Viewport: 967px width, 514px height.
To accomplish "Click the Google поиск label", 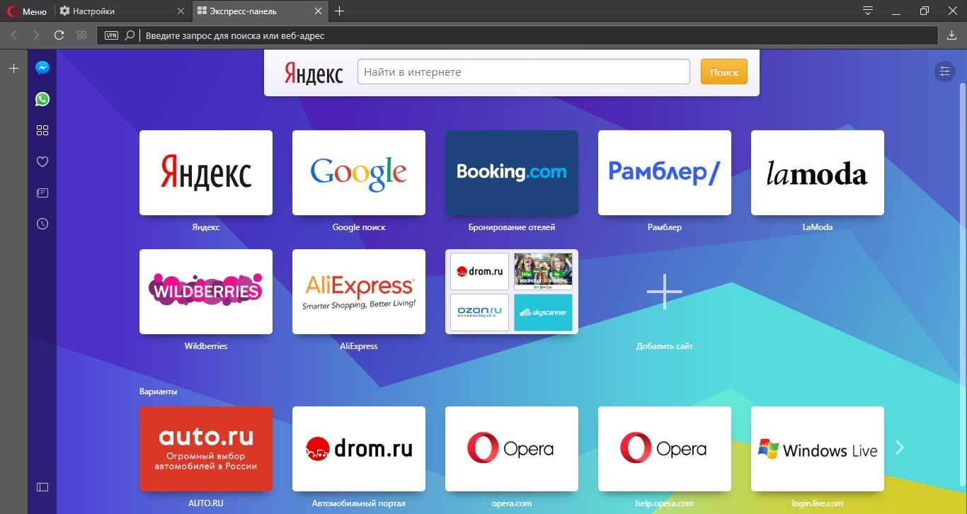I will [x=359, y=227].
